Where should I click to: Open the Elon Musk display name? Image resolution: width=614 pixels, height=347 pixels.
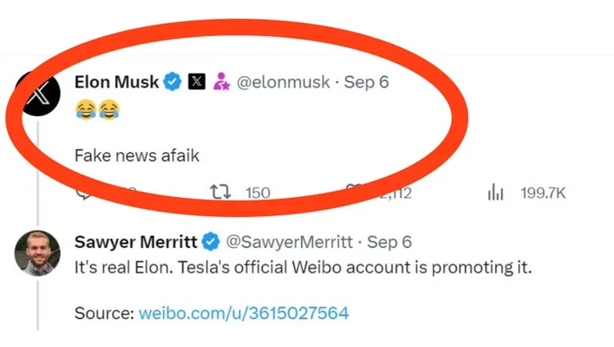tap(115, 82)
